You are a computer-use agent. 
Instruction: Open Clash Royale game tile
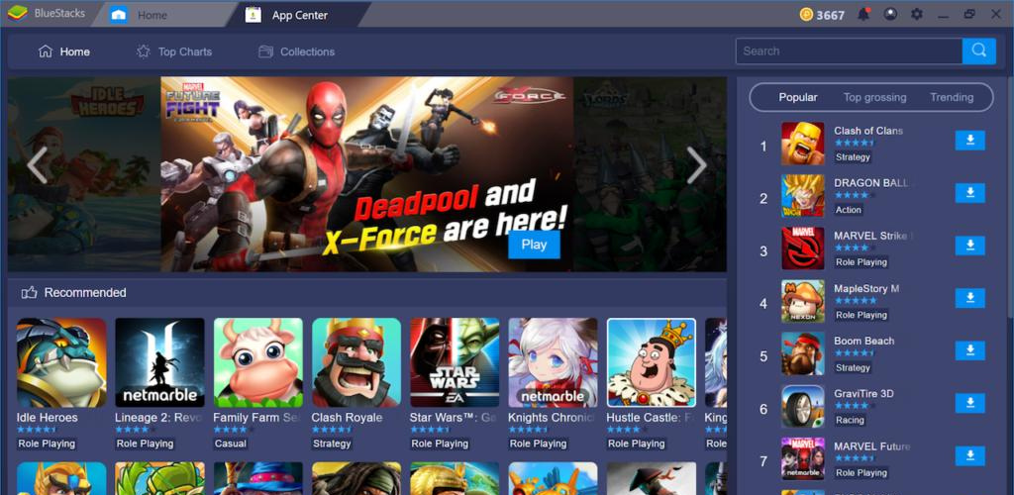(356, 362)
